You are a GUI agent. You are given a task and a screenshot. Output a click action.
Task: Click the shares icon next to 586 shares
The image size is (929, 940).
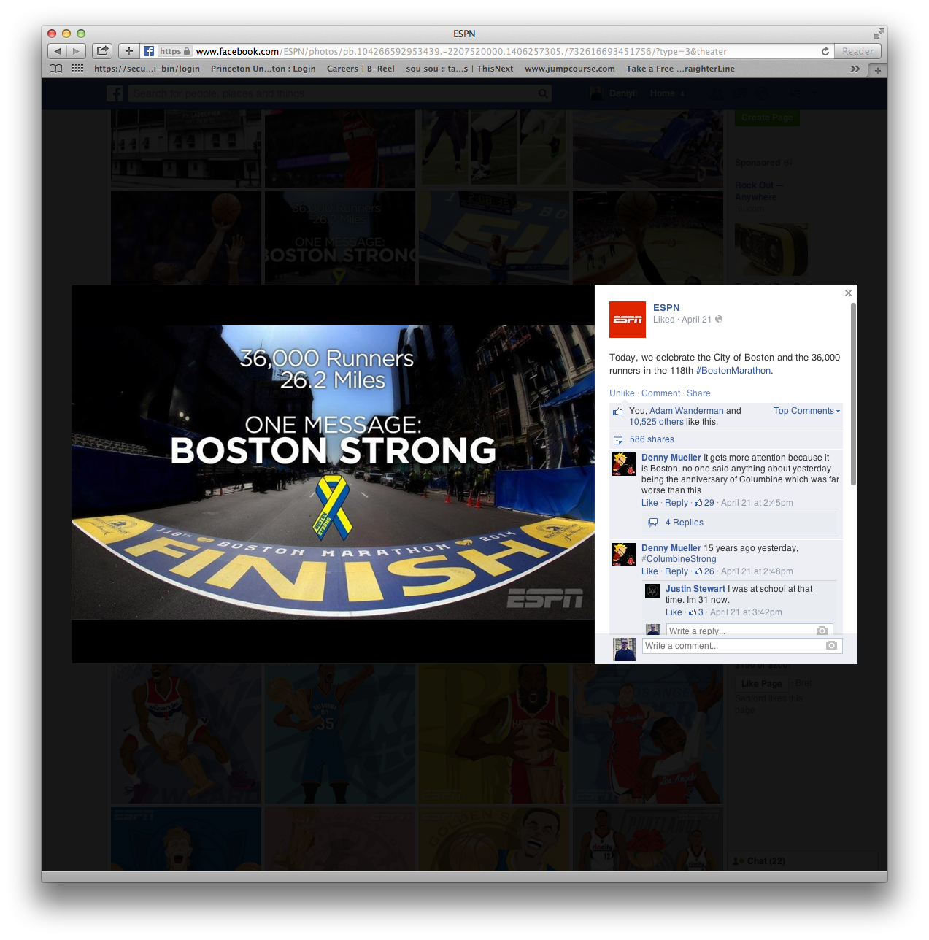tap(618, 439)
